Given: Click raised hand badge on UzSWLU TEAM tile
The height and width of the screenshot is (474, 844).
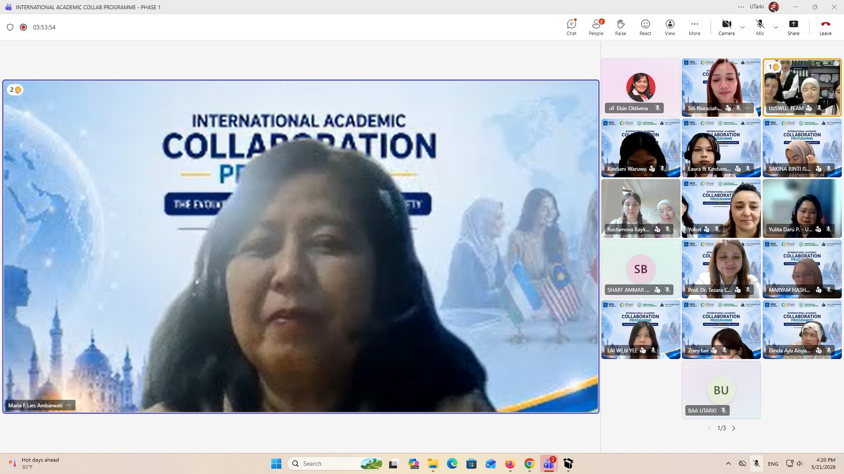Looking at the screenshot, I should click(773, 67).
